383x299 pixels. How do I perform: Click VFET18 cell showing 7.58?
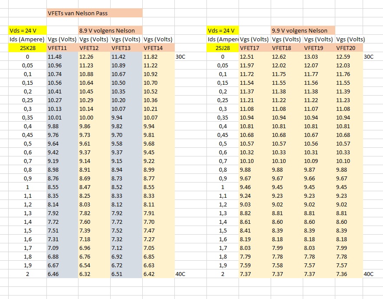click(287, 265)
